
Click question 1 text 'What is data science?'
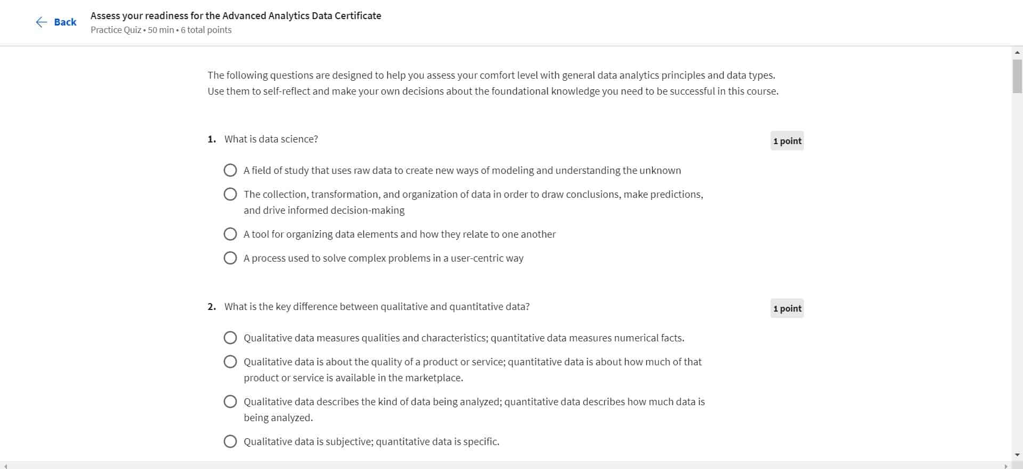[271, 139]
